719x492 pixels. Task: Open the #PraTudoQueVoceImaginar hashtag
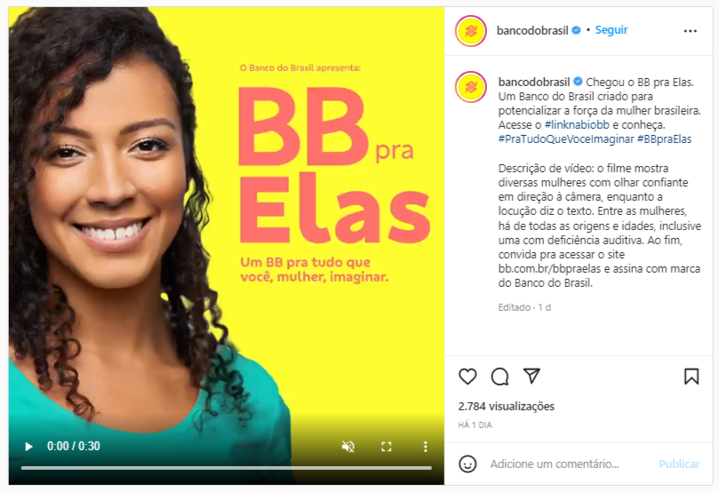(566, 139)
